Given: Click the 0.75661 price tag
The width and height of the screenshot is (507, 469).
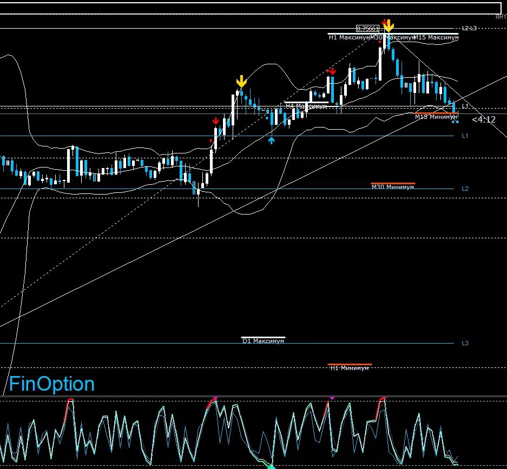Looking at the screenshot, I should point(367,29).
